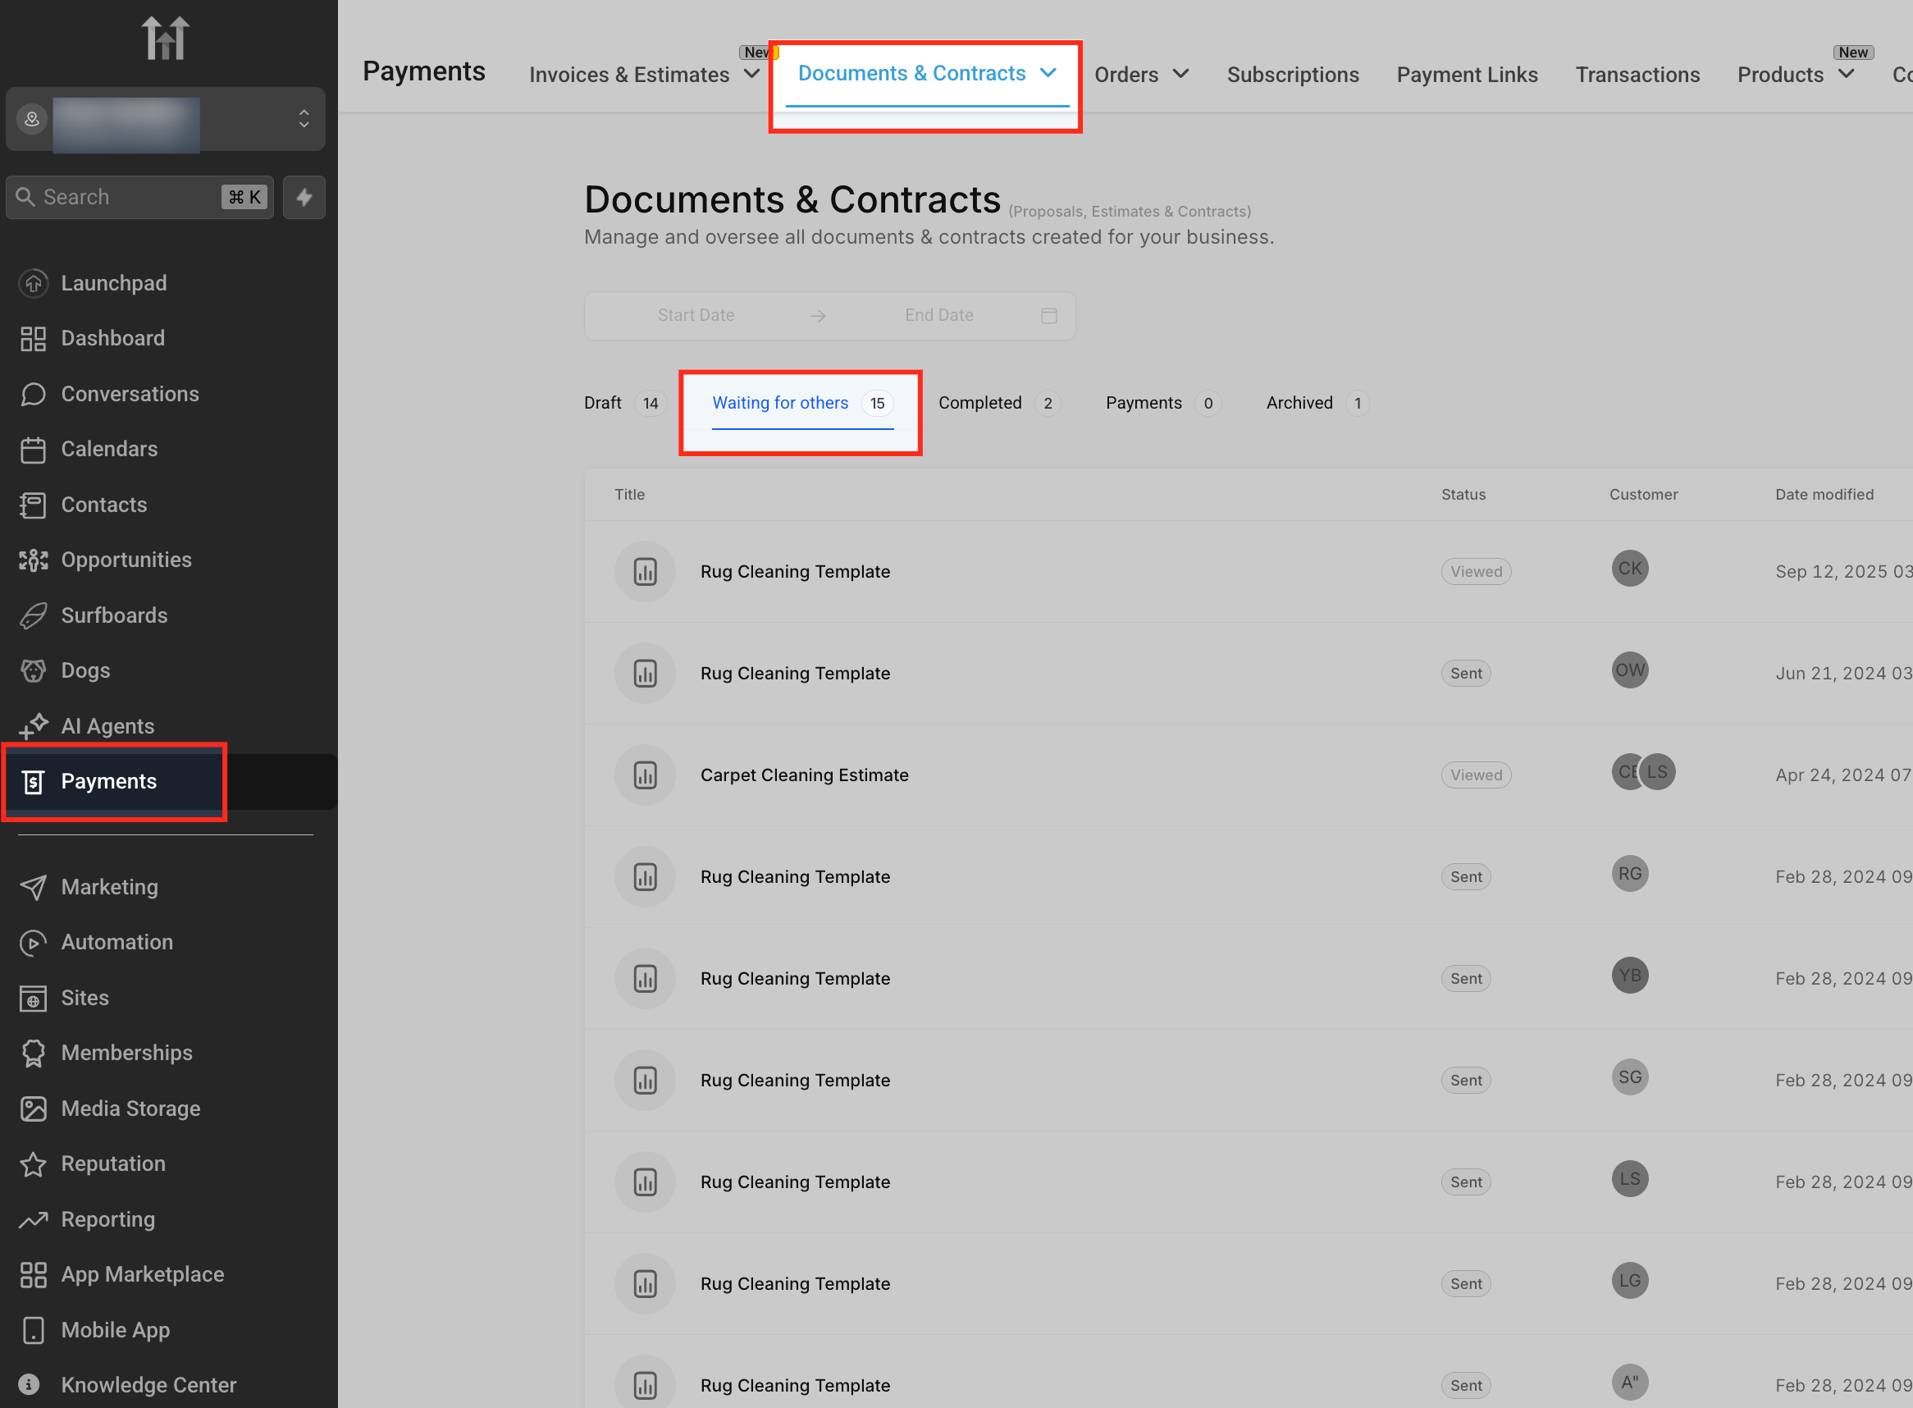Open the Opportunities sidebar icon
The height and width of the screenshot is (1408, 1913).
point(34,560)
